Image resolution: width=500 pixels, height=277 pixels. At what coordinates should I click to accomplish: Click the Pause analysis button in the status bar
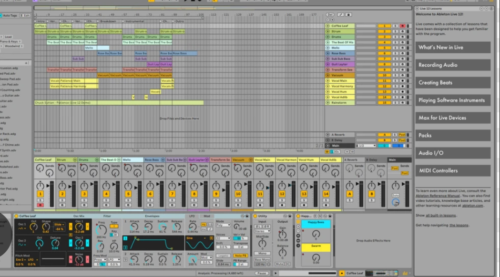coord(262,273)
